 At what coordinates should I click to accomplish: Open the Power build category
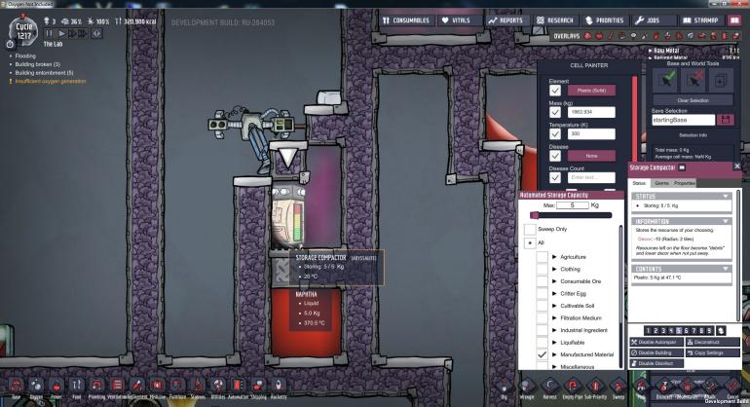[56, 386]
